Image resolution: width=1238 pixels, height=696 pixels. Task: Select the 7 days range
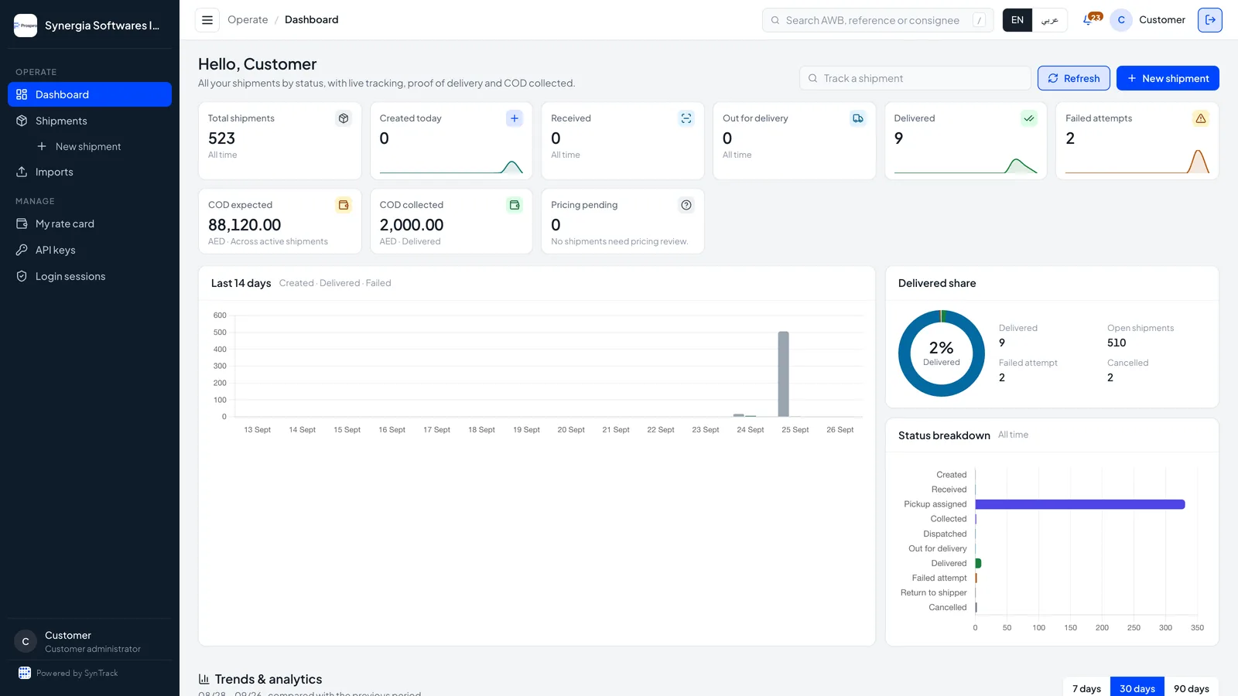pyautogui.click(x=1086, y=688)
